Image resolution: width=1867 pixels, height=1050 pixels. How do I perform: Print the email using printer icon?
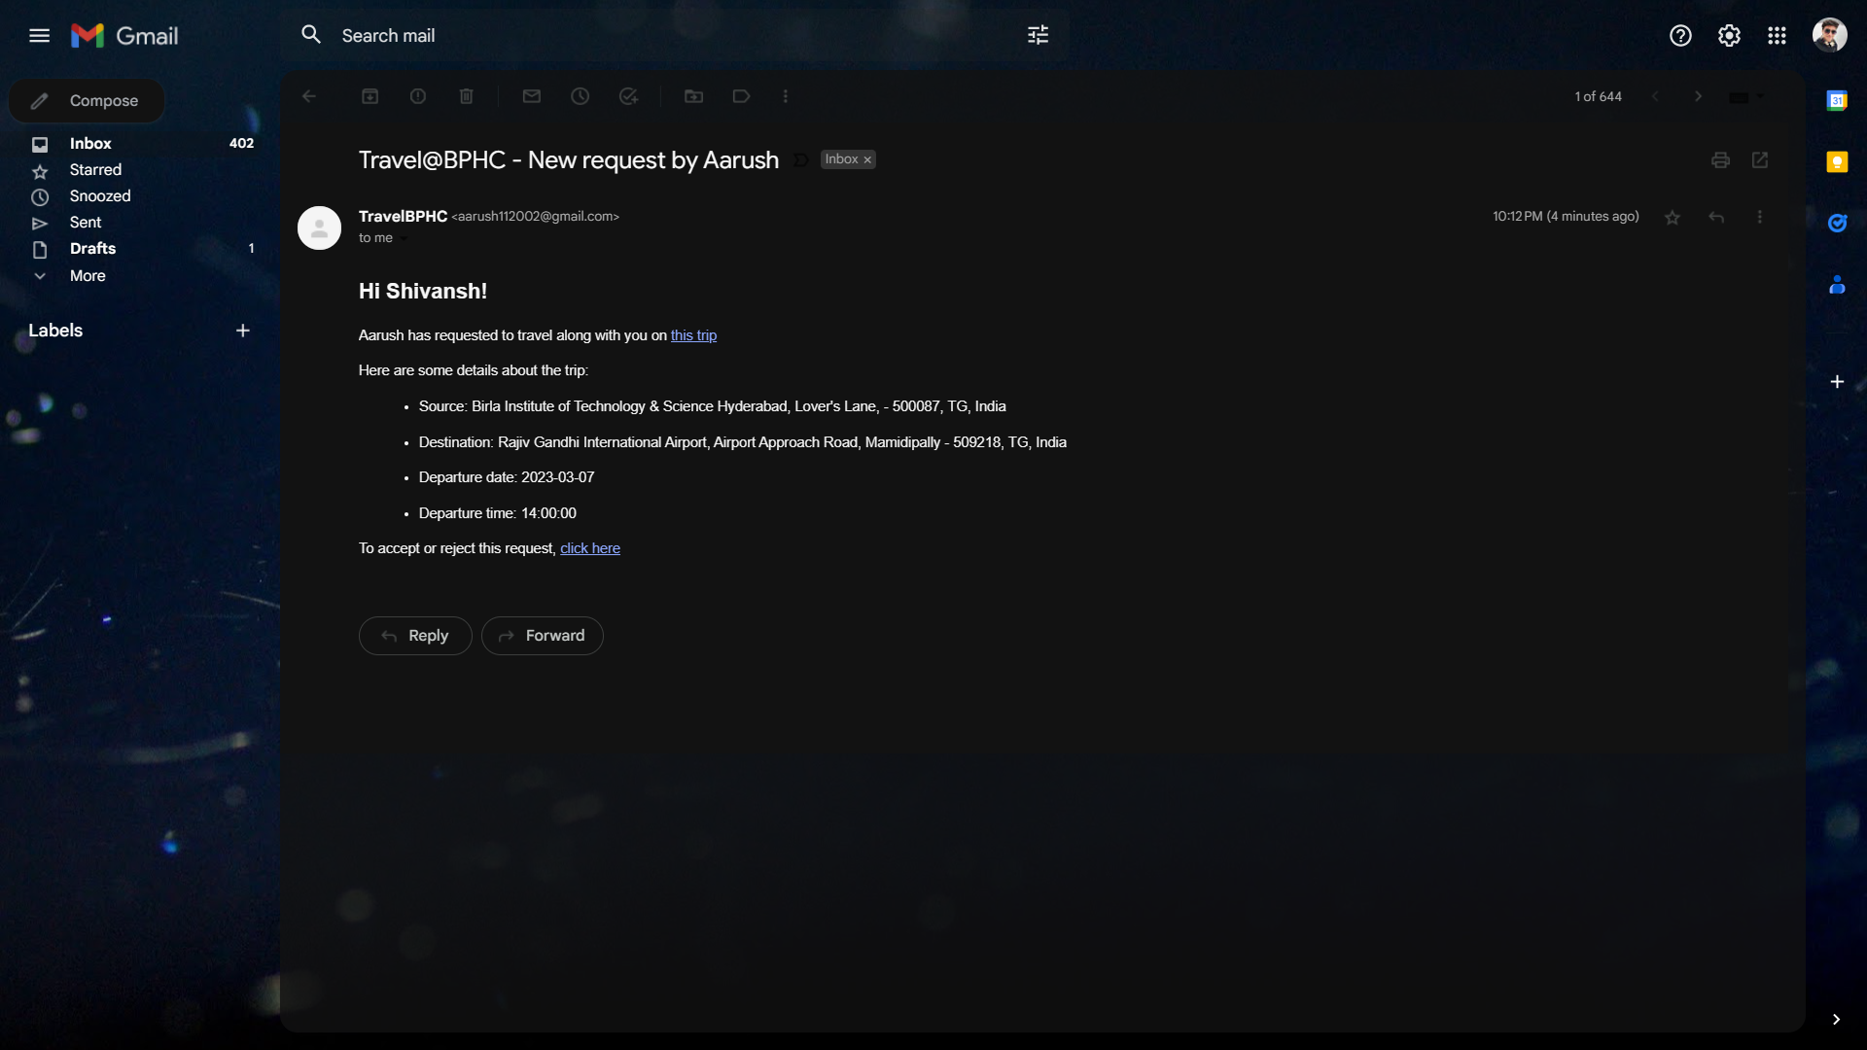[1720, 160]
